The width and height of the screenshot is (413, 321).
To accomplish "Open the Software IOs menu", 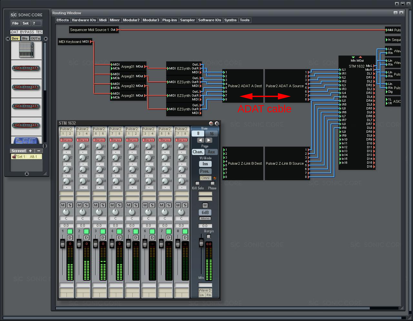I will click(210, 20).
